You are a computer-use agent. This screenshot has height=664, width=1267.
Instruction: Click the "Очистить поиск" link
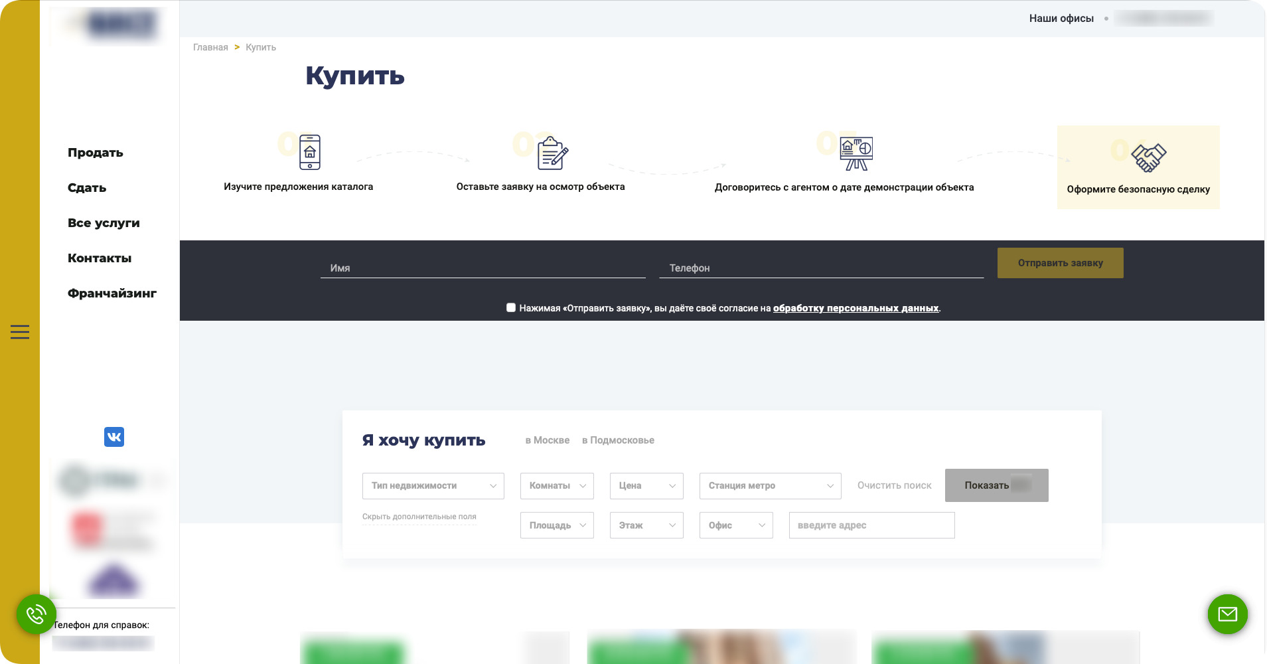pos(894,485)
